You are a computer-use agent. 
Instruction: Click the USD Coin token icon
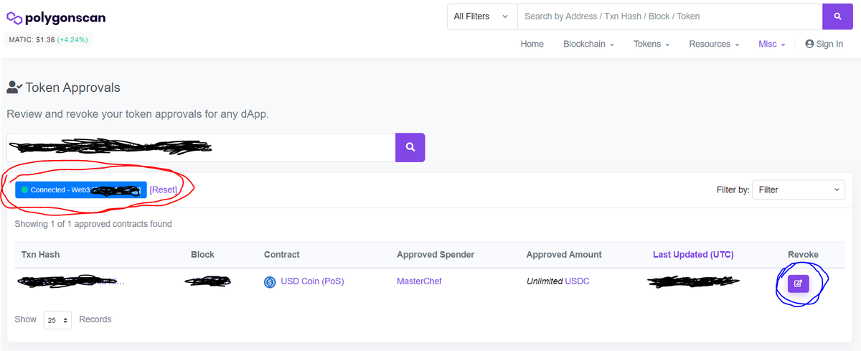[x=270, y=282]
